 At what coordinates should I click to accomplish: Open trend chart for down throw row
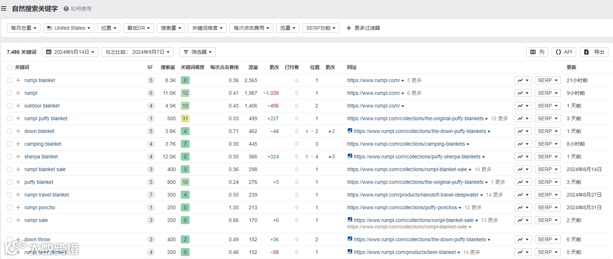click(523, 239)
